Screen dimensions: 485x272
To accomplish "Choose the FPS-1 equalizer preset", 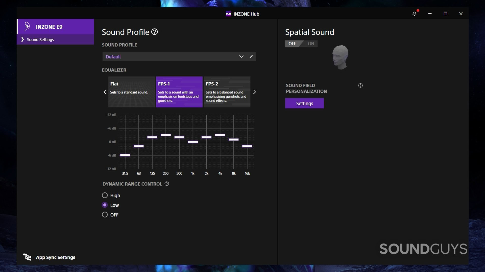I will [179, 92].
